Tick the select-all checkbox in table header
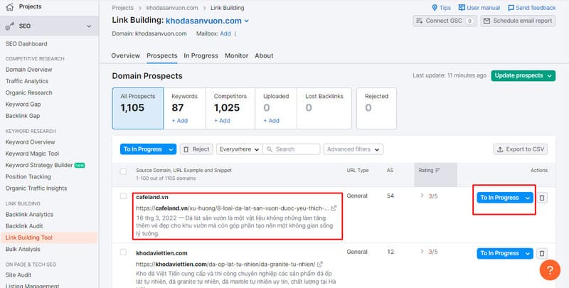The width and height of the screenshot is (569, 288). pos(124,171)
